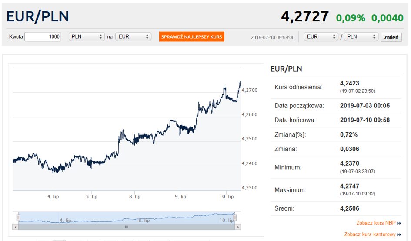
Task: Click the Kwota amount input field
Action: [43, 37]
